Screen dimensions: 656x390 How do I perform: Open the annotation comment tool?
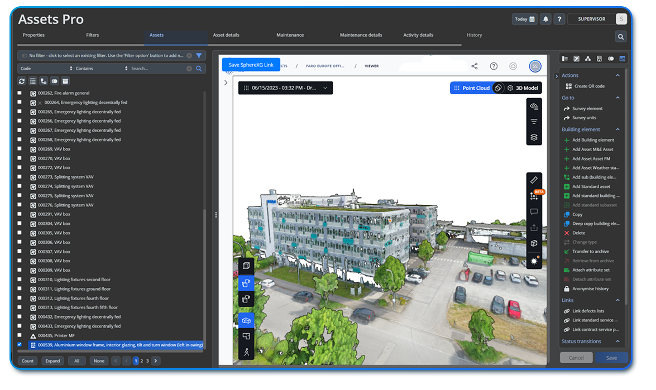[x=534, y=211]
